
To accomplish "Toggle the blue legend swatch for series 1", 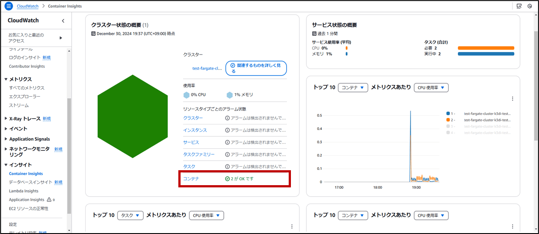I will [448, 113].
